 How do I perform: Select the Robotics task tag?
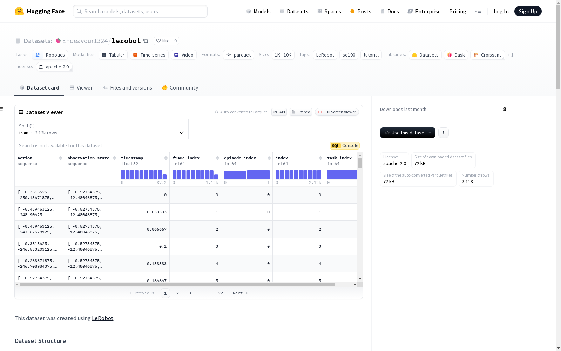point(50,55)
